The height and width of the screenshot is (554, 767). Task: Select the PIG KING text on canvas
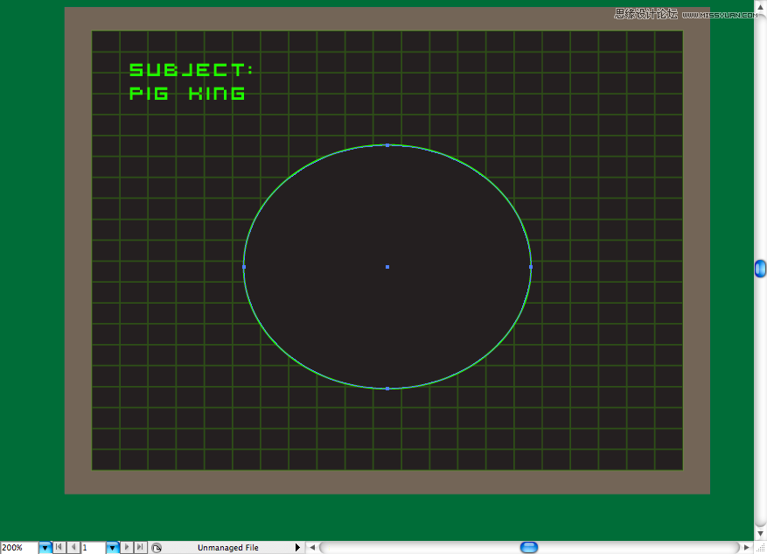point(187,93)
